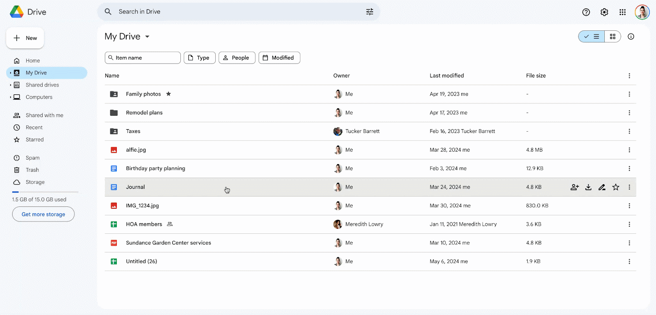
Task: Open the Modified filter chip
Action: point(279,58)
